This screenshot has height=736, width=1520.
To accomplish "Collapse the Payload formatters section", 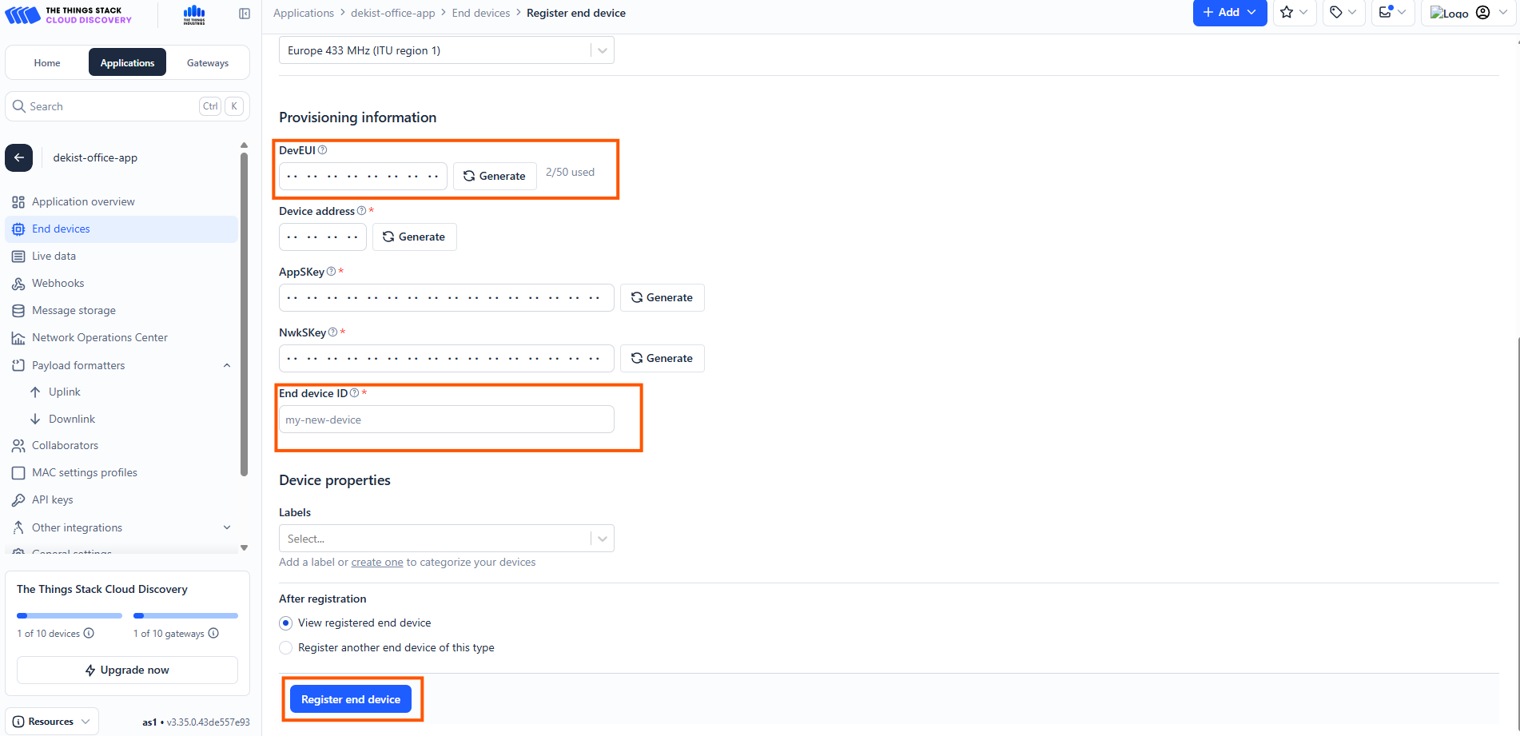I will pos(227,366).
